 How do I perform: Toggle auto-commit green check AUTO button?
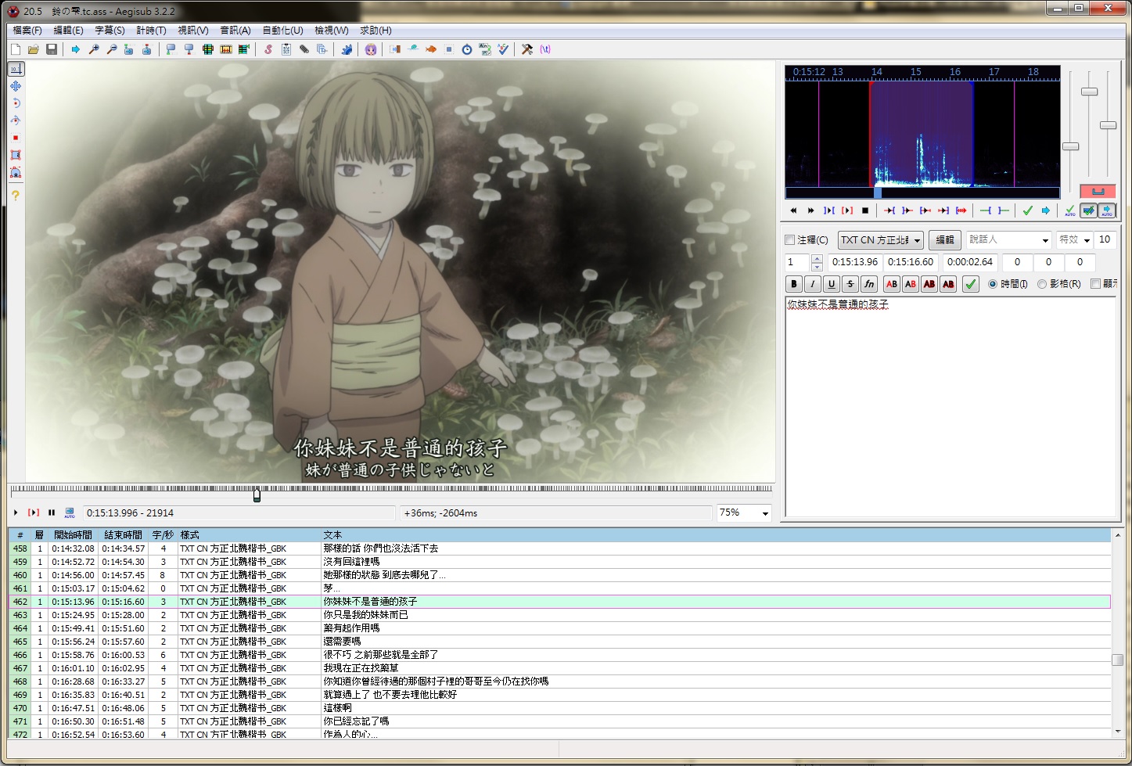coord(1070,210)
